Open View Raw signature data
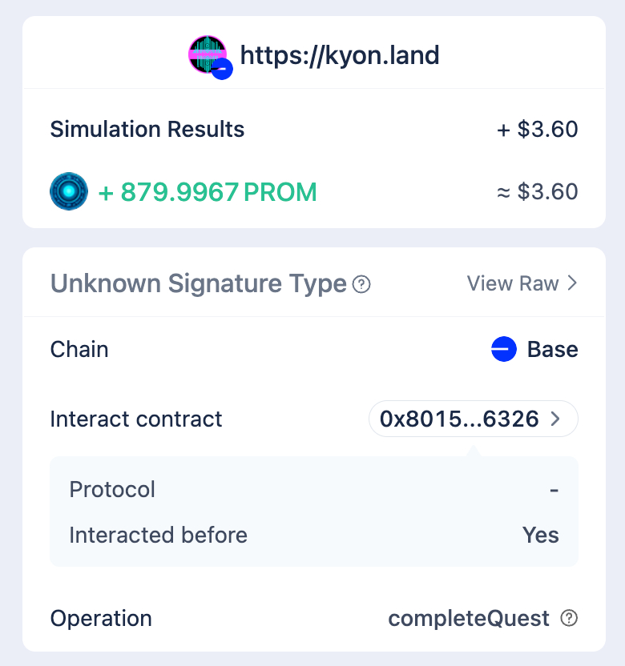The image size is (625, 666). point(513,283)
